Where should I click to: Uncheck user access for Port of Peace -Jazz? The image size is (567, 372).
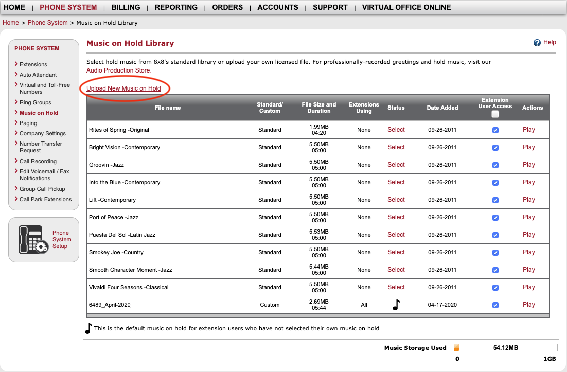495,218
